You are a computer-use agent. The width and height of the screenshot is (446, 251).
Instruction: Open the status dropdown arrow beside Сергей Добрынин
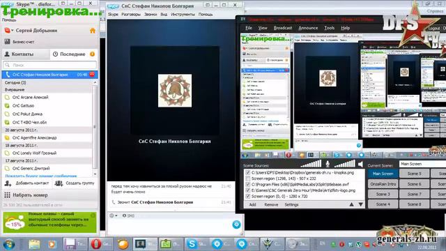click(x=13, y=30)
